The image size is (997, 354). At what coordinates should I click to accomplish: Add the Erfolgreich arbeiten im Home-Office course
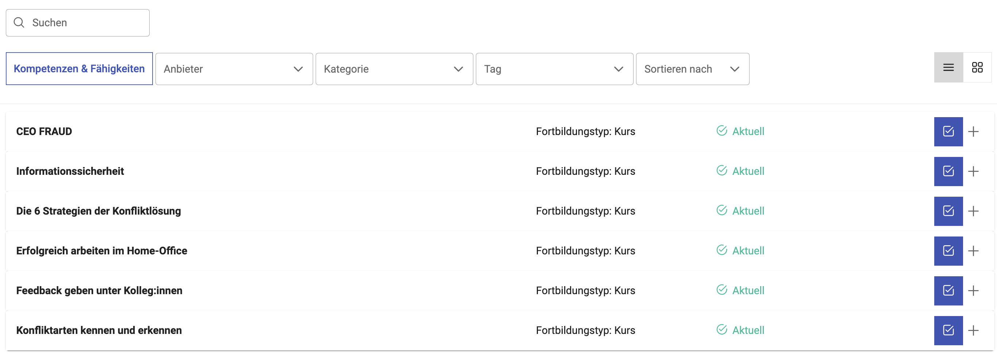click(x=973, y=251)
